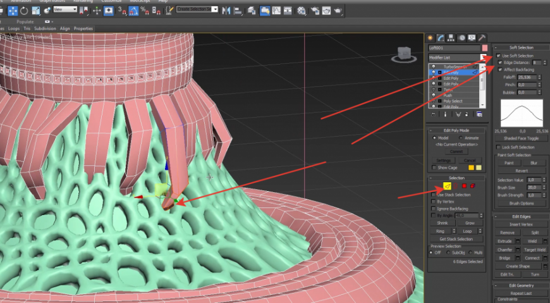Open the Layer Manager icon
Screen dimensions: 550x303
click(252, 11)
